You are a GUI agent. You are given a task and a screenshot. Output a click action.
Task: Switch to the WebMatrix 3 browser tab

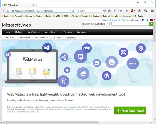tap(19, 5)
